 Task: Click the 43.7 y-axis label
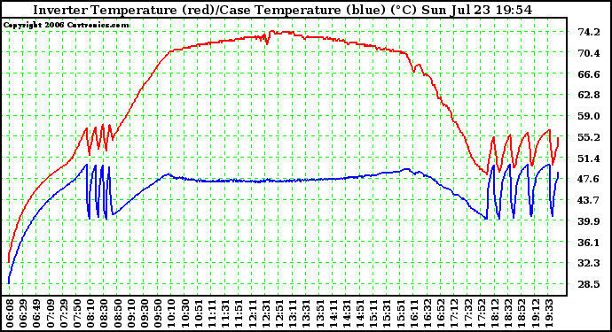pyautogui.click(x=589, y=200)
